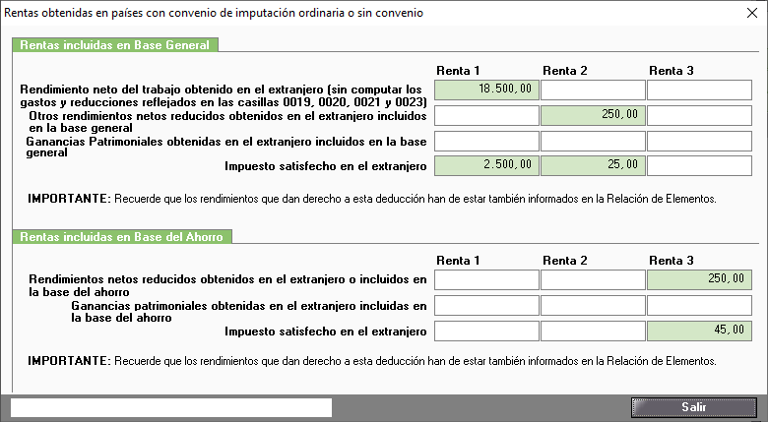The width and height of the screenshot is (768, 422).
Task: Click the dialog title 'Rentas obtenidas en países'
Action: [214, 13]
